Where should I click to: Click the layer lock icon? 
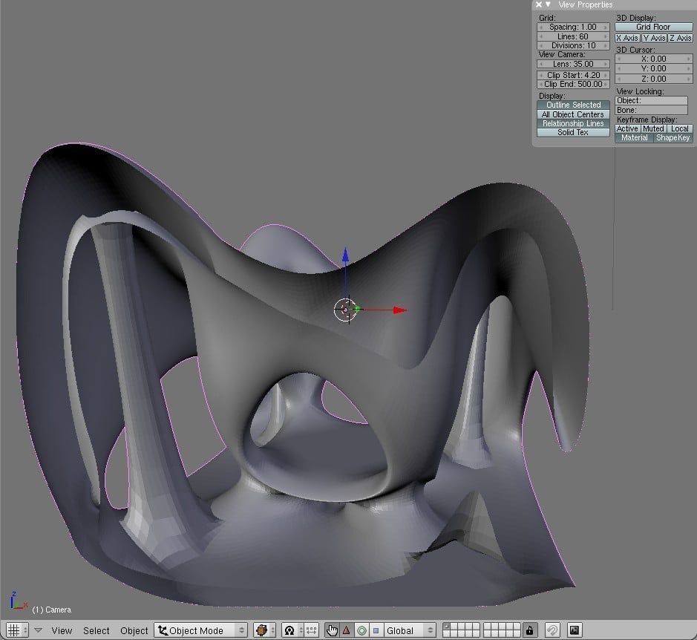(529, 630)
